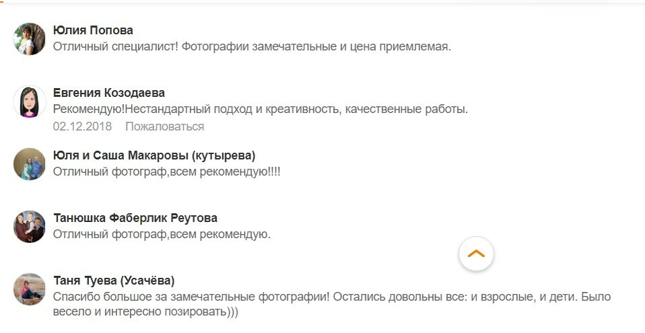Click Танюшка's 'Отличный фотограф,всем рекомендую.' comment

pyautogui.click(x=162, y=234)
